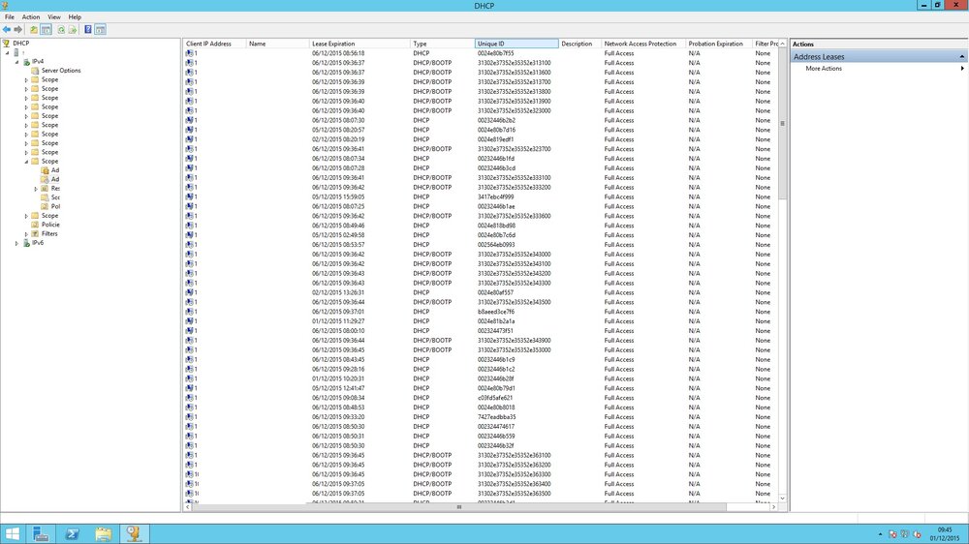Viewport: 969px width, 544px height.
Task: Expand the 'Res' reservations node
Action: (x=35, y=189)
